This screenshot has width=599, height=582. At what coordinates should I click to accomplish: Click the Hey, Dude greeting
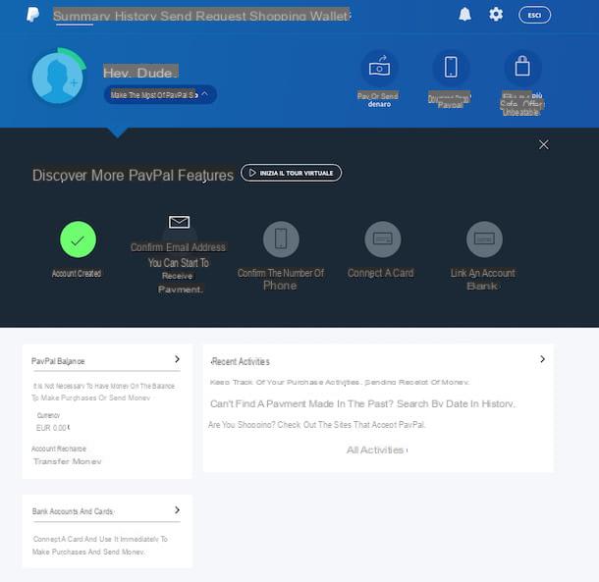pyautogui.click(x=140, y=72)
